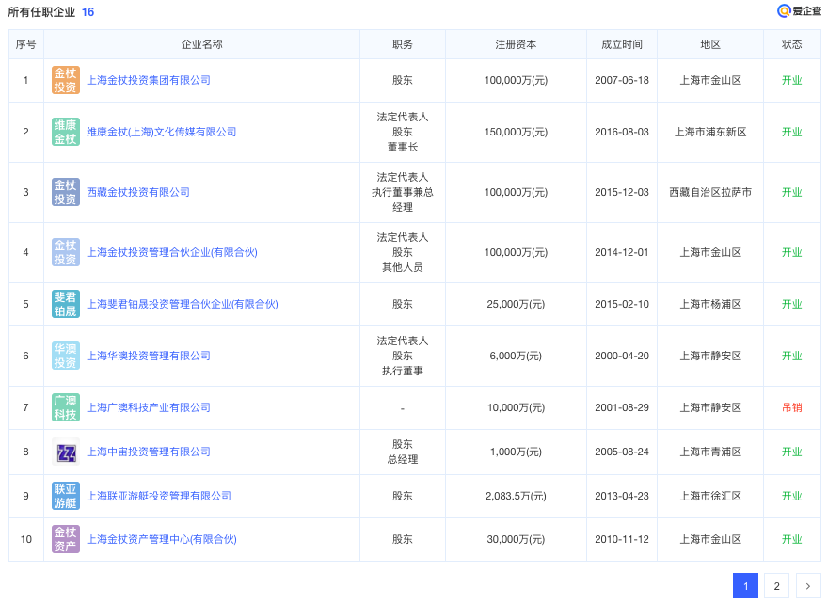Click the 金杖资产 logo icon
This screenshot has height=603, width=828.
66,539
